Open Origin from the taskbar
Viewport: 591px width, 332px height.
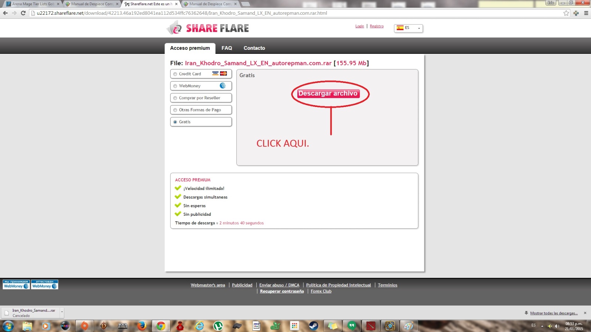coord(85,326)
